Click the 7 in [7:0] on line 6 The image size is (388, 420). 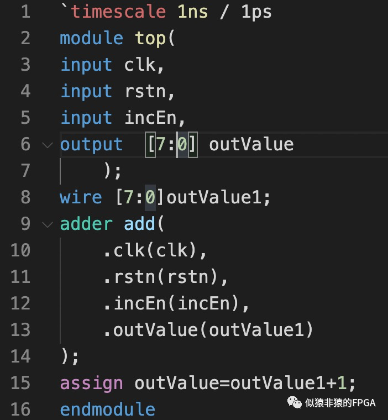[x=161, y=144]
